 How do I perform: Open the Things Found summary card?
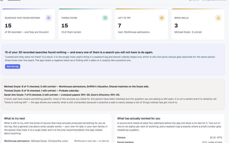85,24
